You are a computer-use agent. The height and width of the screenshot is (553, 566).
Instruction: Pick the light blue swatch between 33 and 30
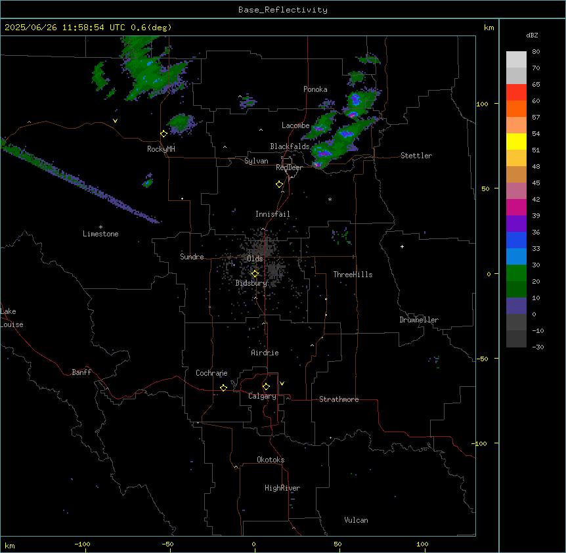pyautogui.click(x=516, y=256)
